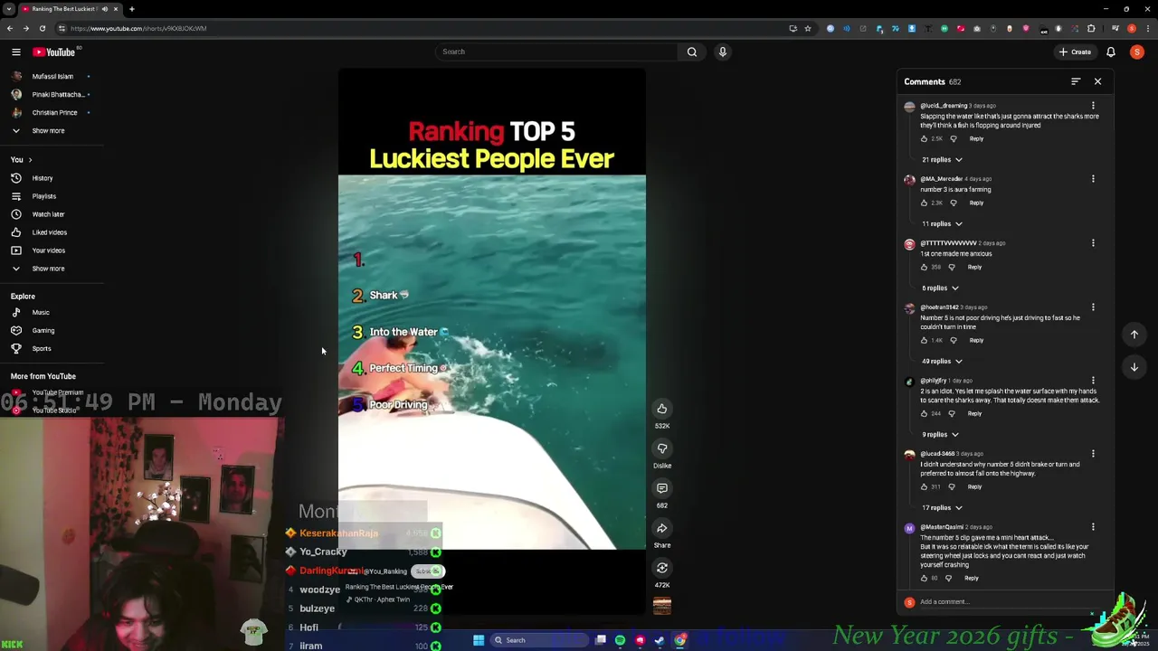The image size is (1158, 651).
Task: Subscribe to the @You_Ranking channel
Action: pyautogui.click(x=428, y=571)
